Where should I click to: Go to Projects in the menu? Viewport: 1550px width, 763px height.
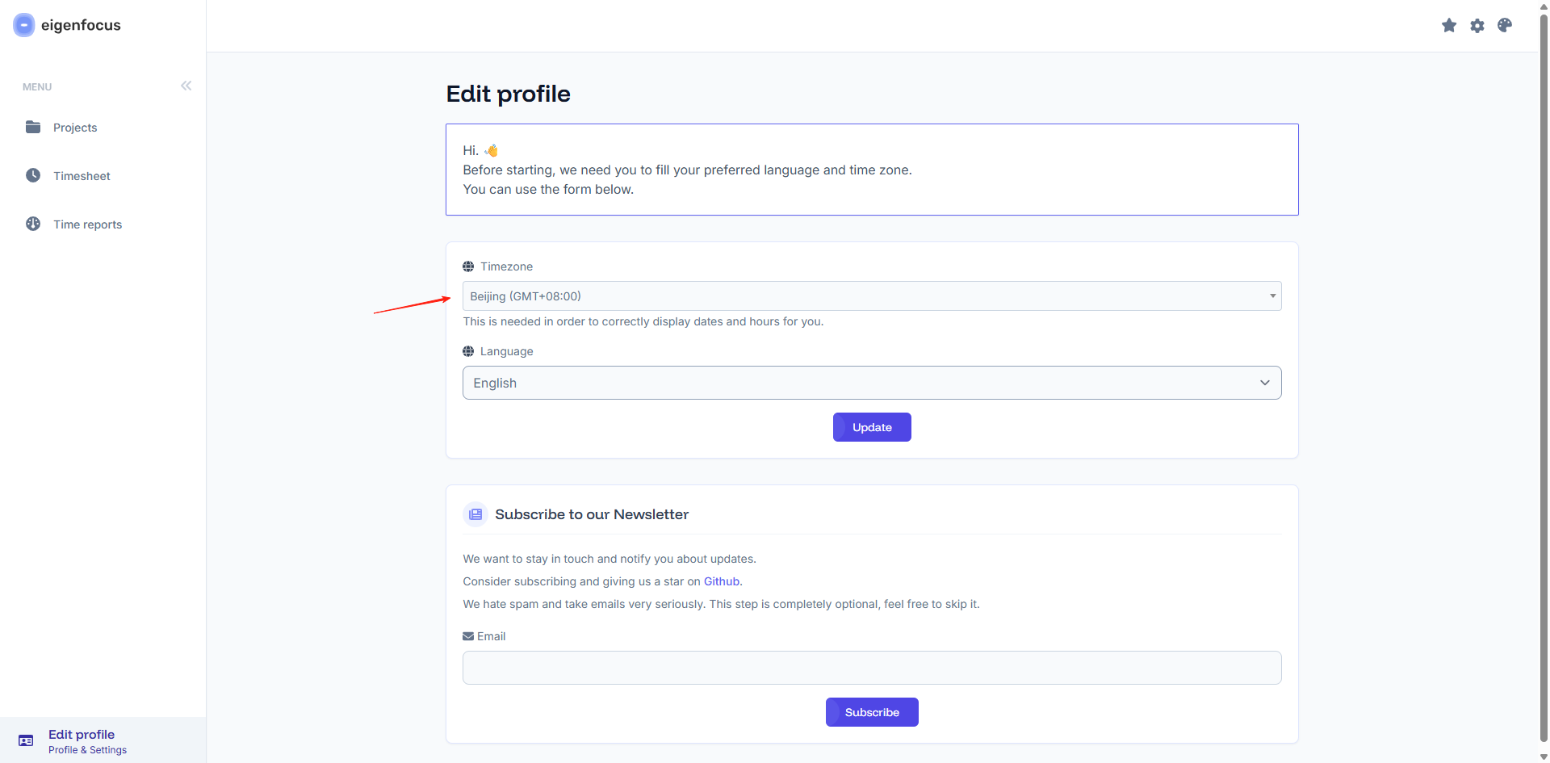point(75,128)
